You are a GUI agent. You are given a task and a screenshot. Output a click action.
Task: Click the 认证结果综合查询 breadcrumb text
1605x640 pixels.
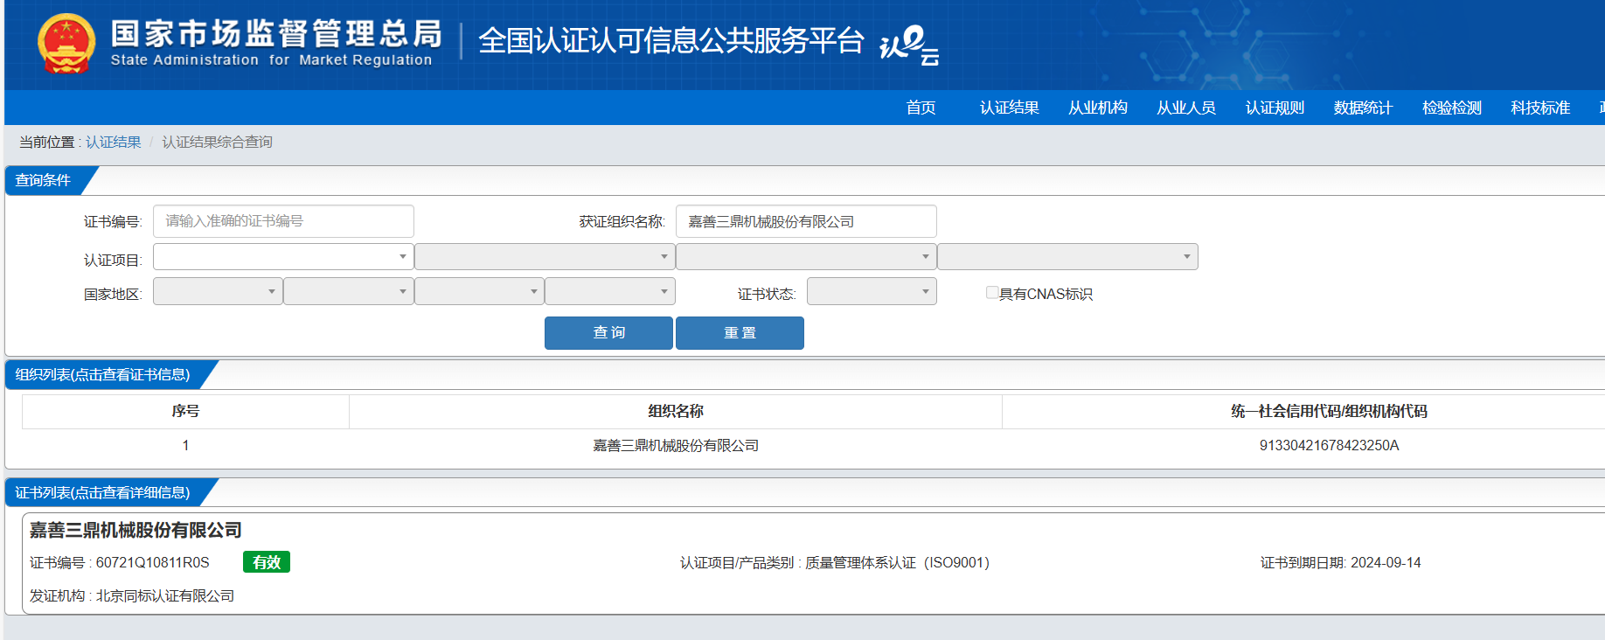[218, 142]
